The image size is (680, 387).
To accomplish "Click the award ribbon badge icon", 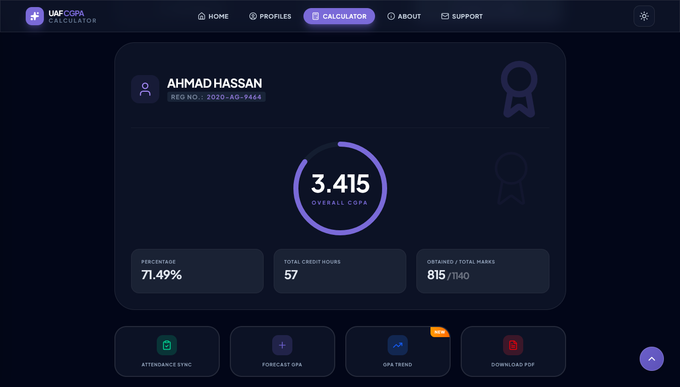I will [x=519, y=90].
